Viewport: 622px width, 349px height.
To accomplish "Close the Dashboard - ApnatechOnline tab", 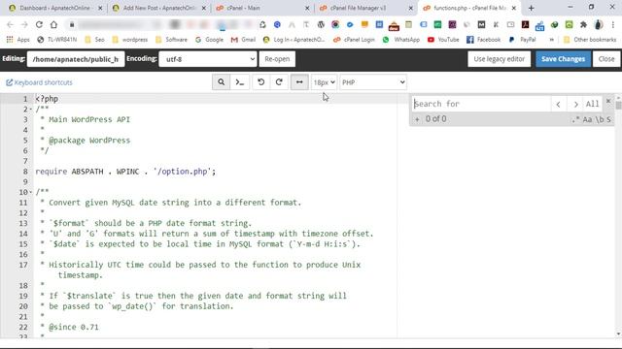I will coord(100,8).
